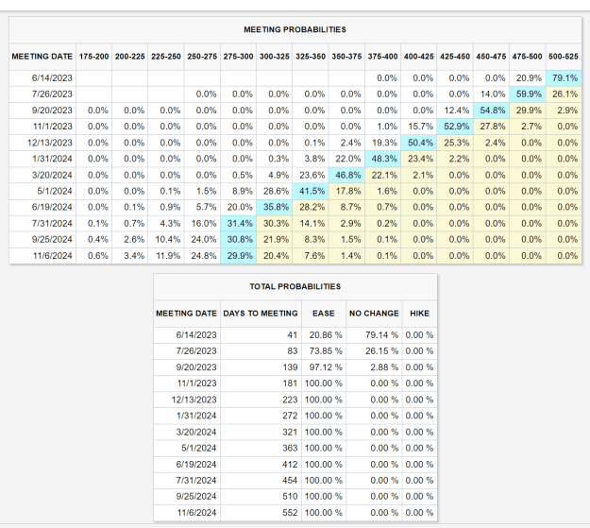This screenshot has height=528, width=590.
Task: Select the NO CHANGE column header
Action: pos(374,314)
